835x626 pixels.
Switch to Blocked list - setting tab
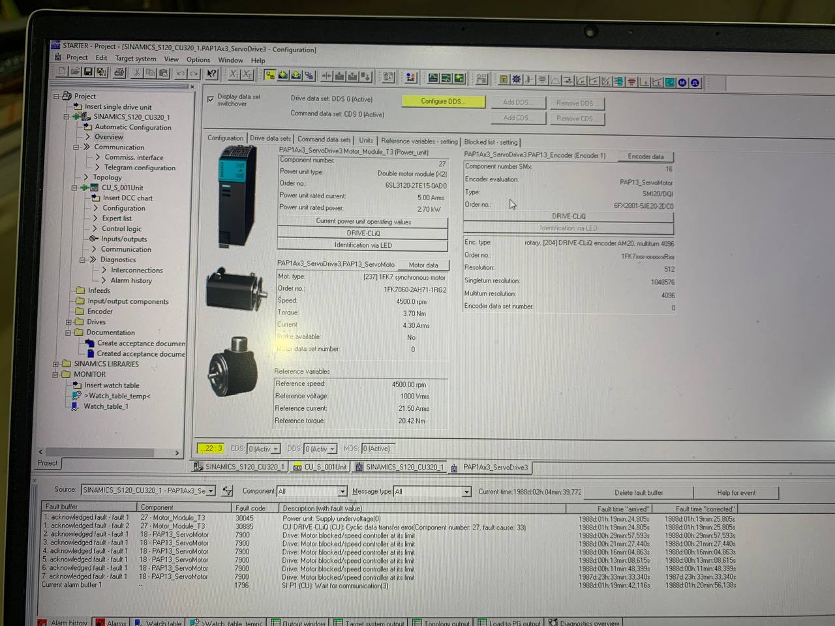[x=491, y=142]
